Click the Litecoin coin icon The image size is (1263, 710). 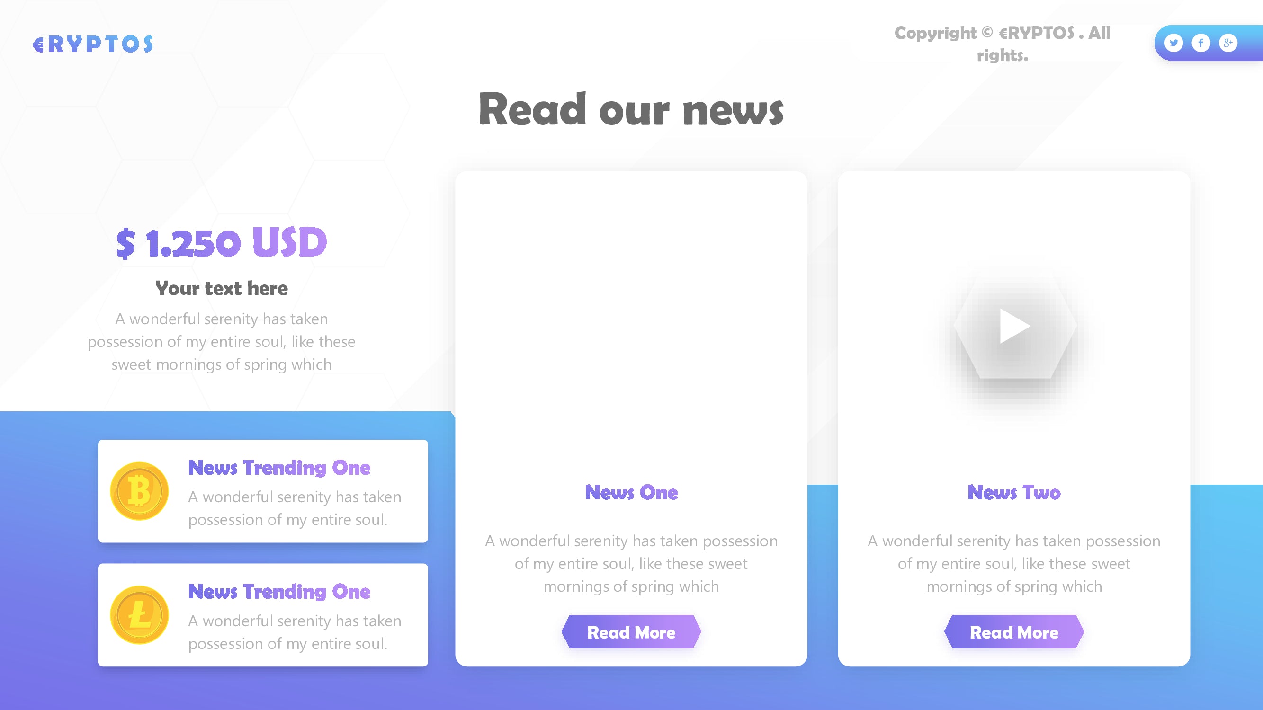[x=138, y=616]
